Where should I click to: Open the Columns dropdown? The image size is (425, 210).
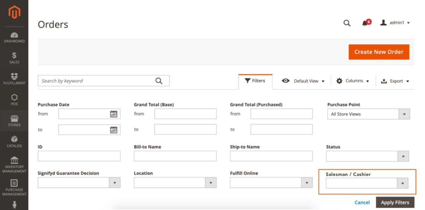tap(353, 81)
